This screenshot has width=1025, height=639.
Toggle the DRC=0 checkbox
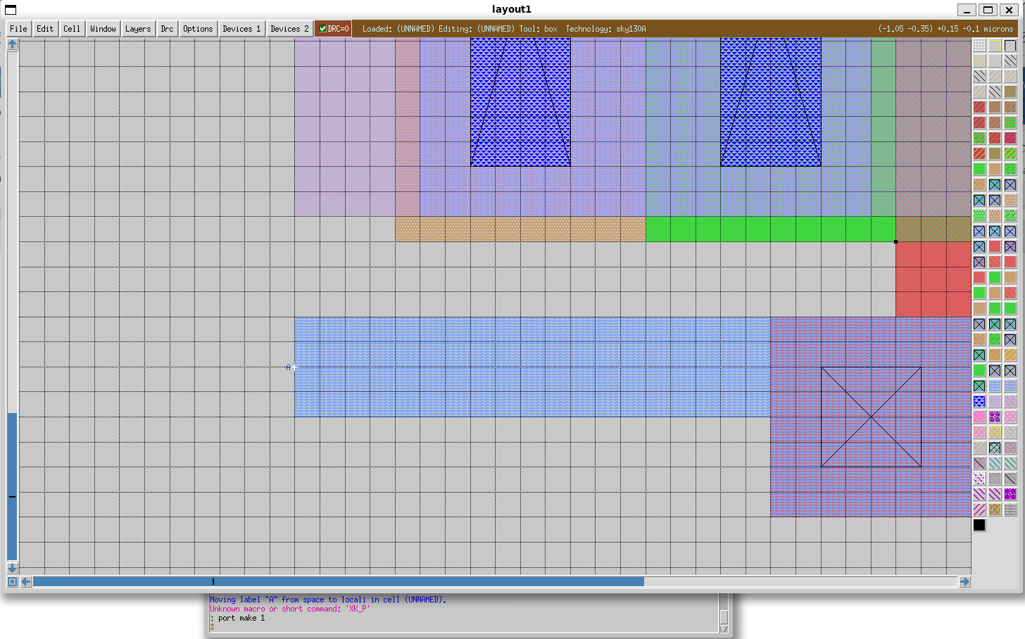point(333,29)
